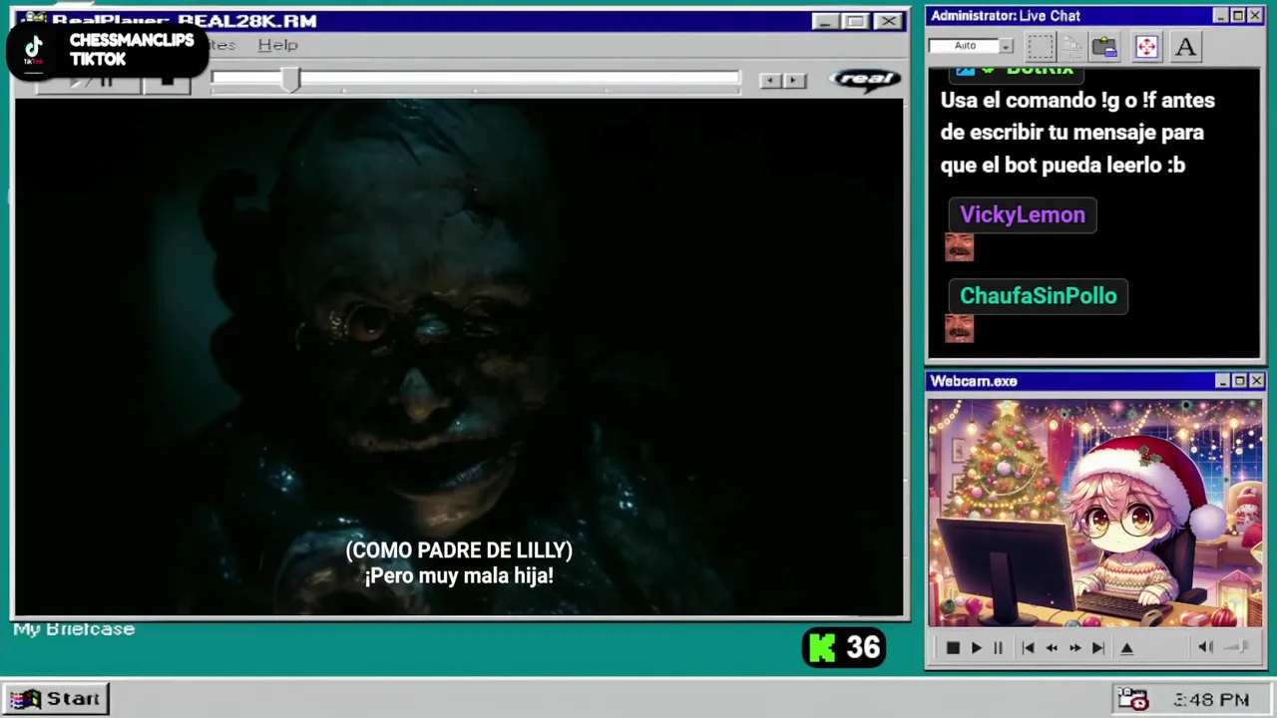The height and width of the screenshot is (718, 1277).
Task: Close the RealPlayer window
Action: coord(888,21)
